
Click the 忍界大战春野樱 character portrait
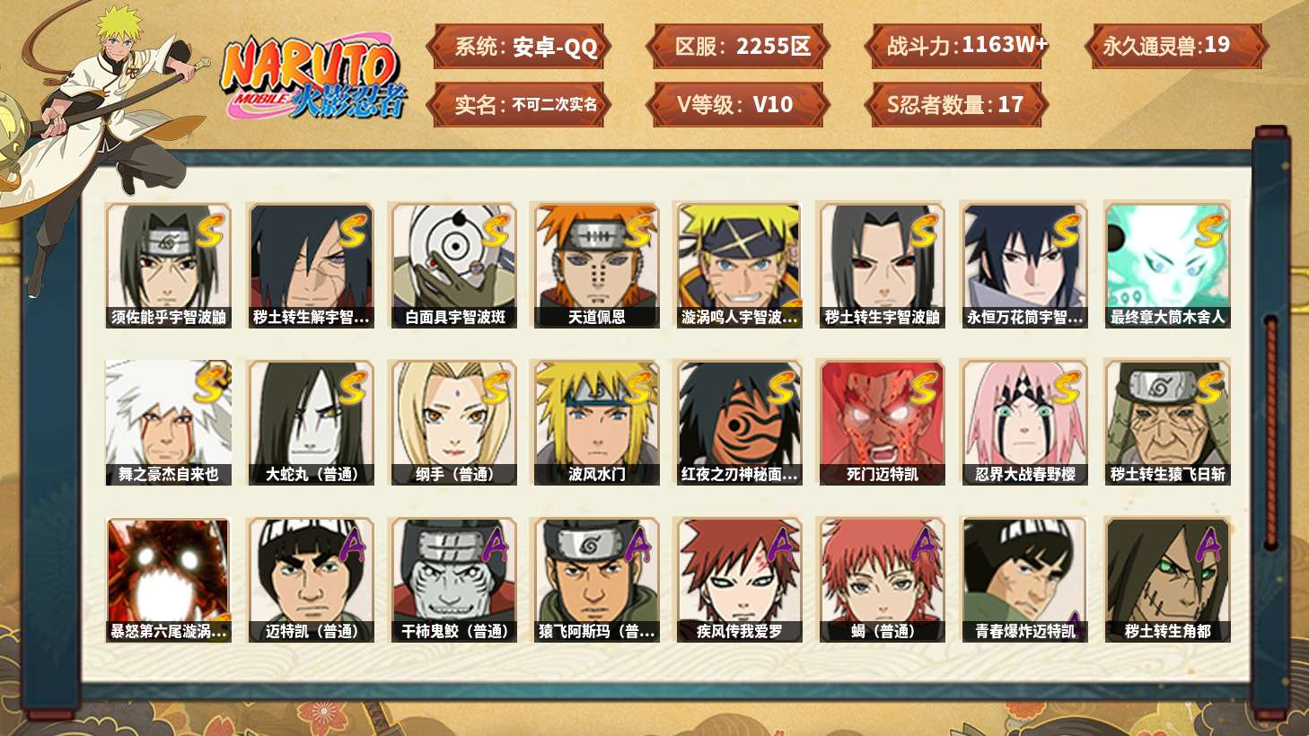(1024, 422)
